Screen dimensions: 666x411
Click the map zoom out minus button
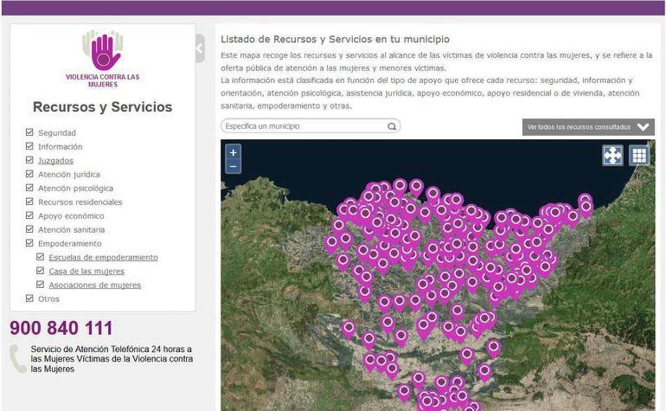(233, 167)
